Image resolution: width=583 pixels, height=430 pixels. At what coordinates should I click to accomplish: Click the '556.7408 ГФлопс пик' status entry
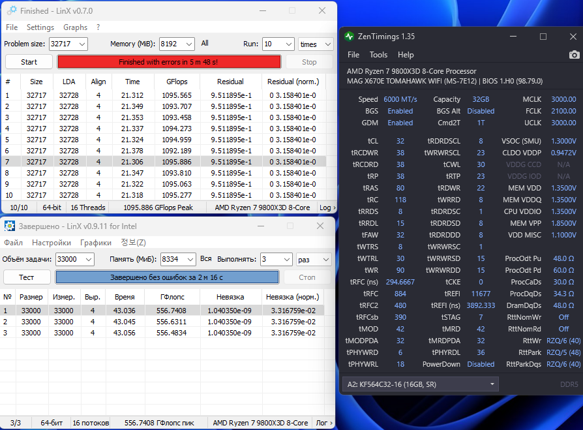(159, 423)
